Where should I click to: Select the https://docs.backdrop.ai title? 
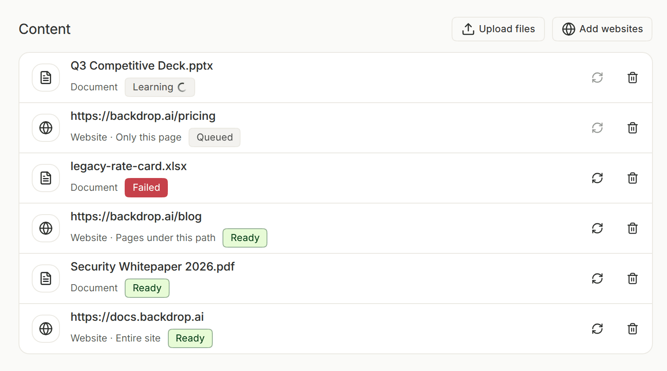pyautogui.click(x=137, y=317)
